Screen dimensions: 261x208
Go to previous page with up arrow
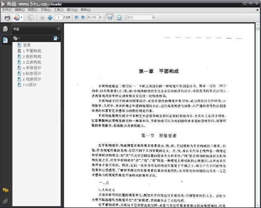(43, 18)
